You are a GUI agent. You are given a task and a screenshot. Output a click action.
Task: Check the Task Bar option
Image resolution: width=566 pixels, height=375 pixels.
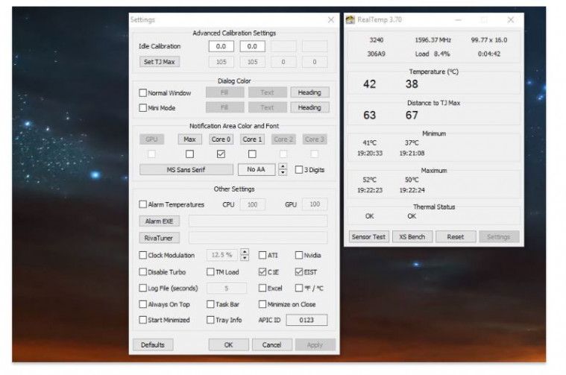pos(210,304)
